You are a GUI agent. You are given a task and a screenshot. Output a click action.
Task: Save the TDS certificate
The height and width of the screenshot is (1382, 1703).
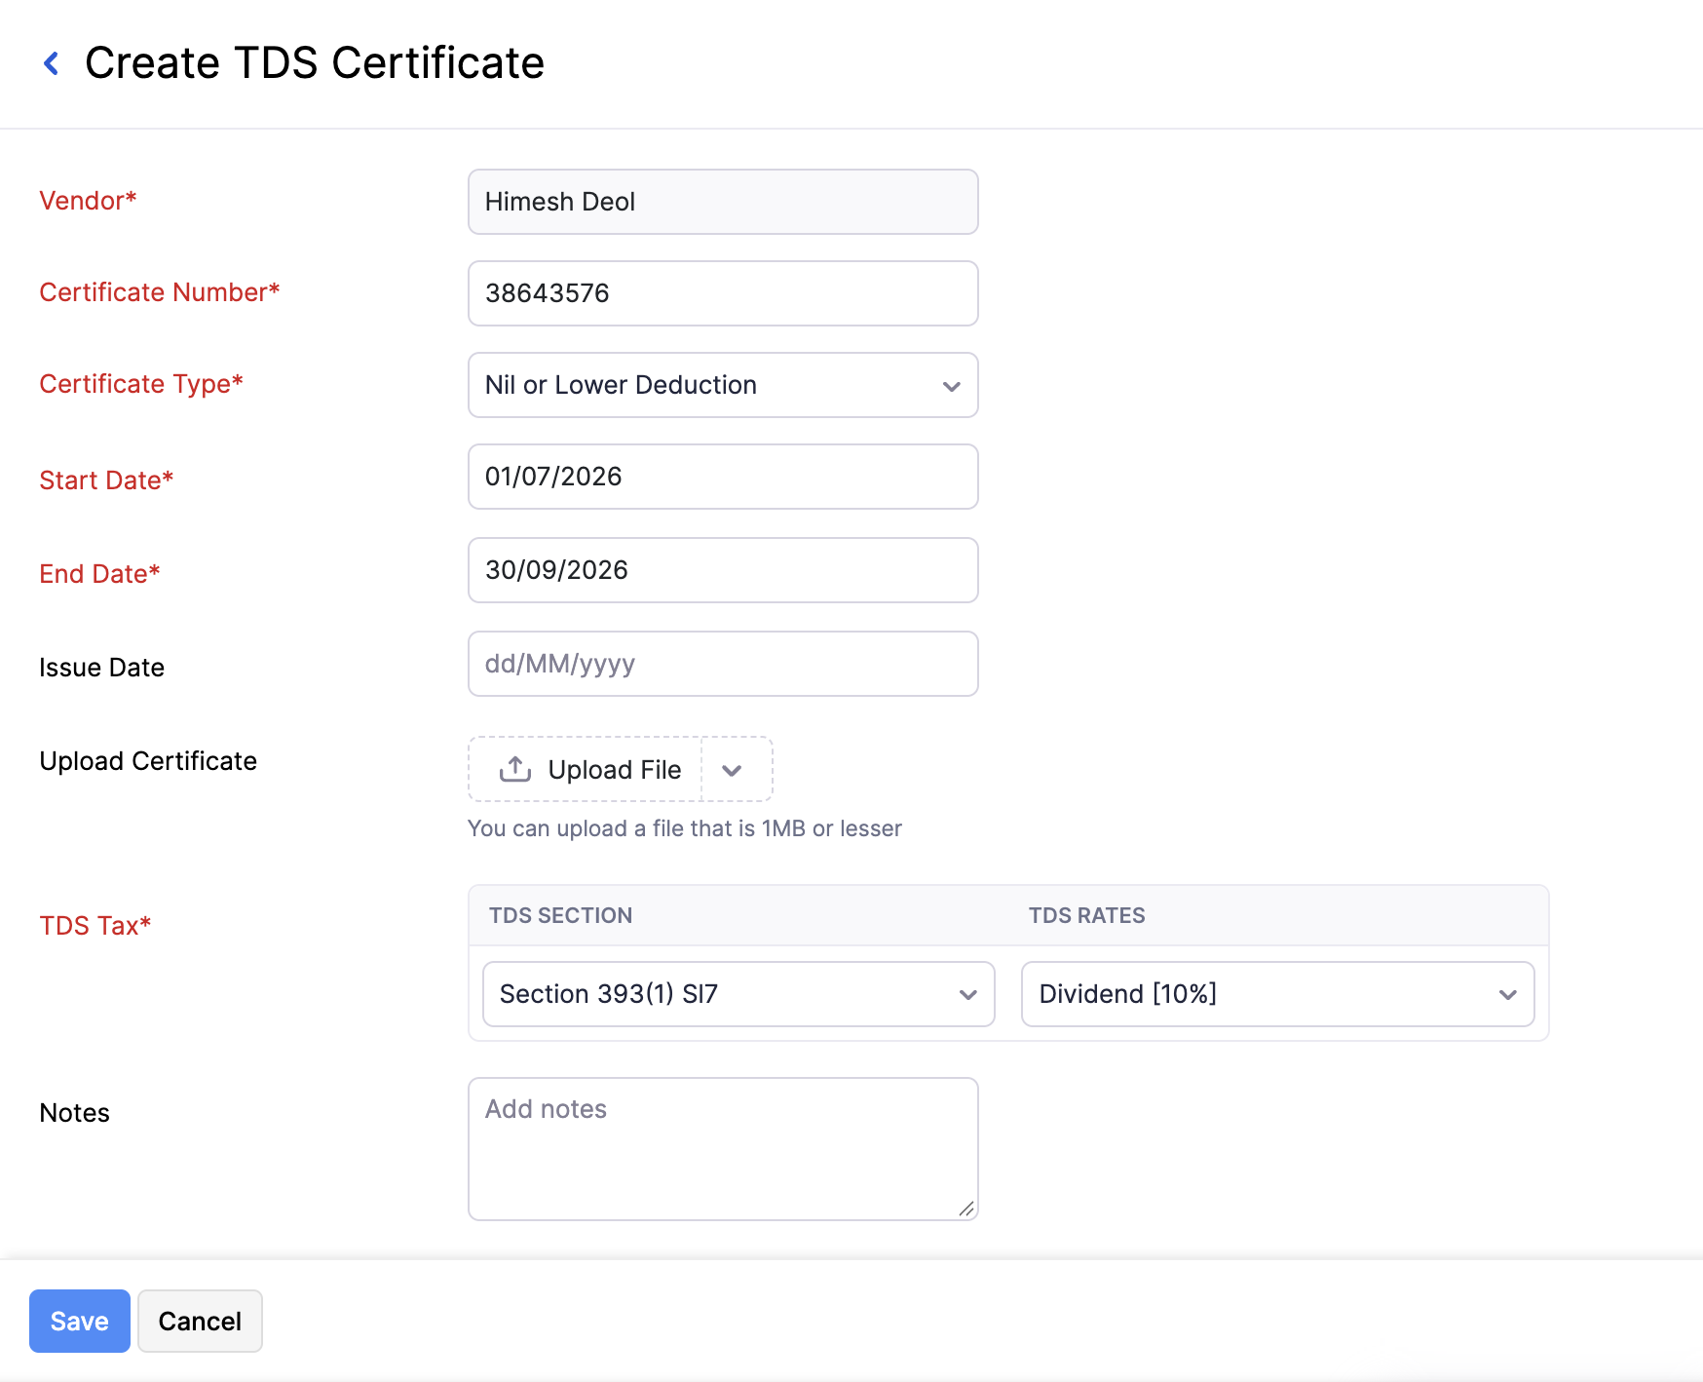[x=80, y=1321]
